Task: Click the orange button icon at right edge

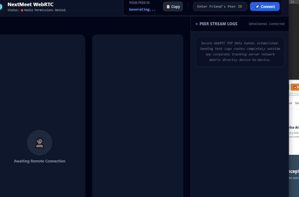Action: tap(295, 87)
